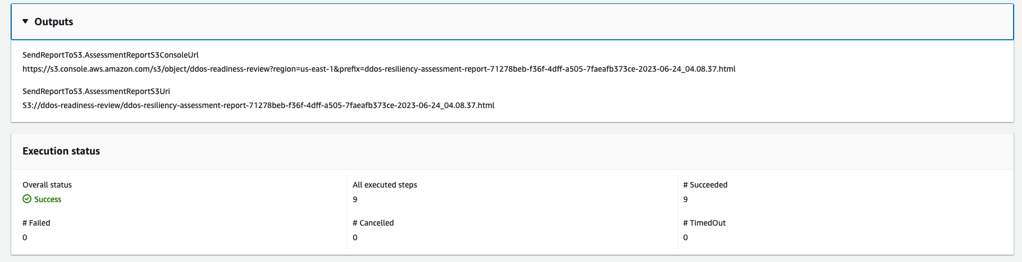
Task: Click the Success status text
Action: 48,199
